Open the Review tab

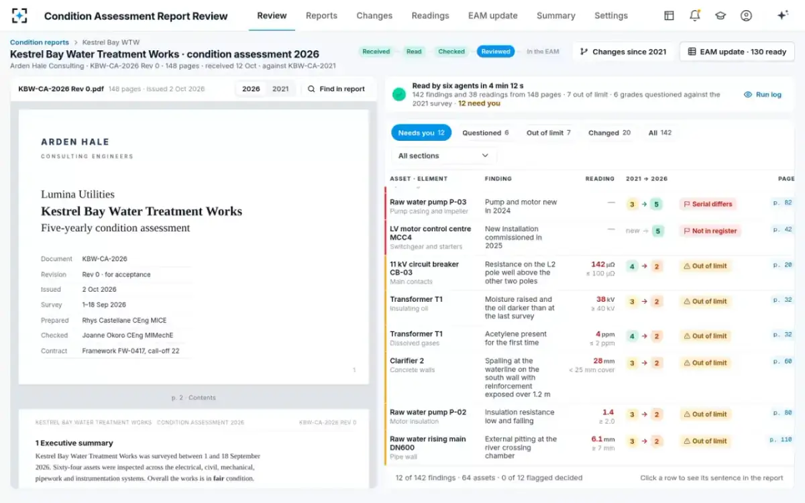[272, 15]
